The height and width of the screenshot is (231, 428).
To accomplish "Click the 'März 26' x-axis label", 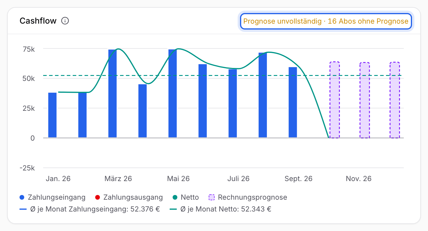I will click(118, 179).
